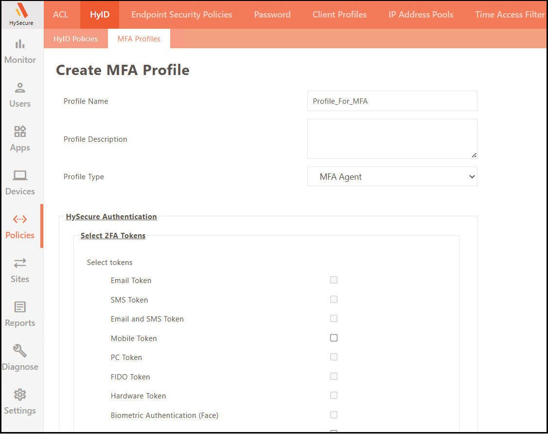Open the Reports sidebar icon
Viewport: 548px width, 434px height.
pyautogui.click(x=20, y=307)
